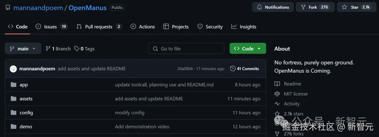Image resolution: width=379 pixels, height=137 pixels.
Task: Open the MIT license link
Action: [x=296, y=94]
